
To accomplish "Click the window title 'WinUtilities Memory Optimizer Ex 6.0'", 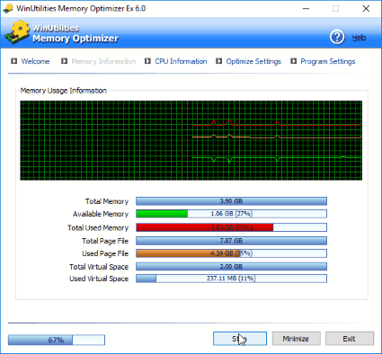I will pyautogui.click(x=81, y=8).
